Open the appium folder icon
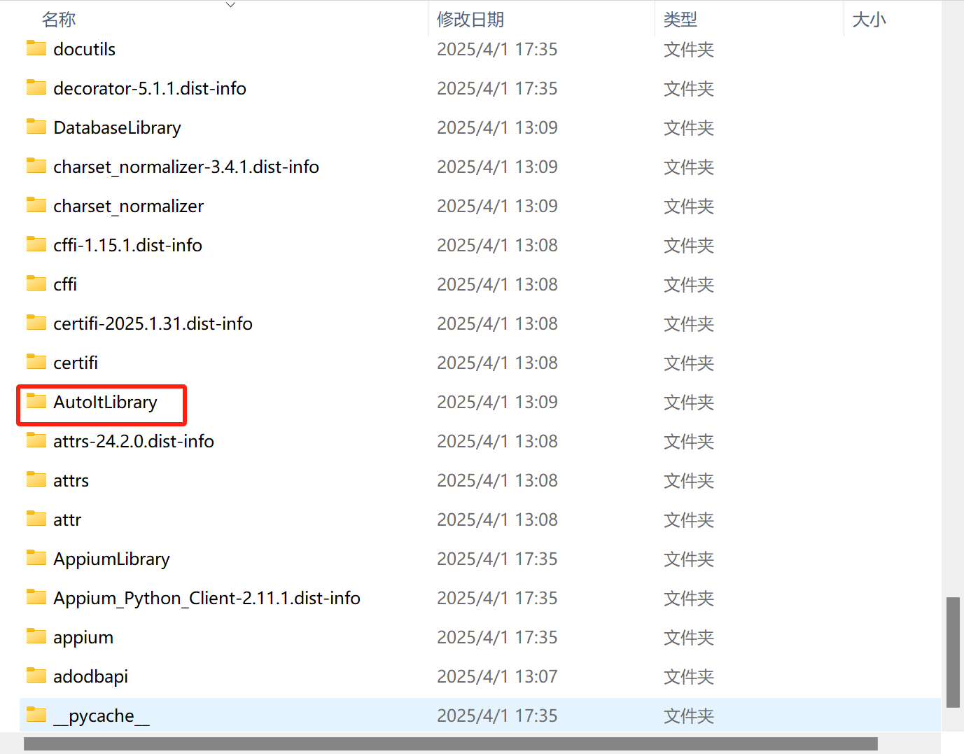 pos(36,636)
